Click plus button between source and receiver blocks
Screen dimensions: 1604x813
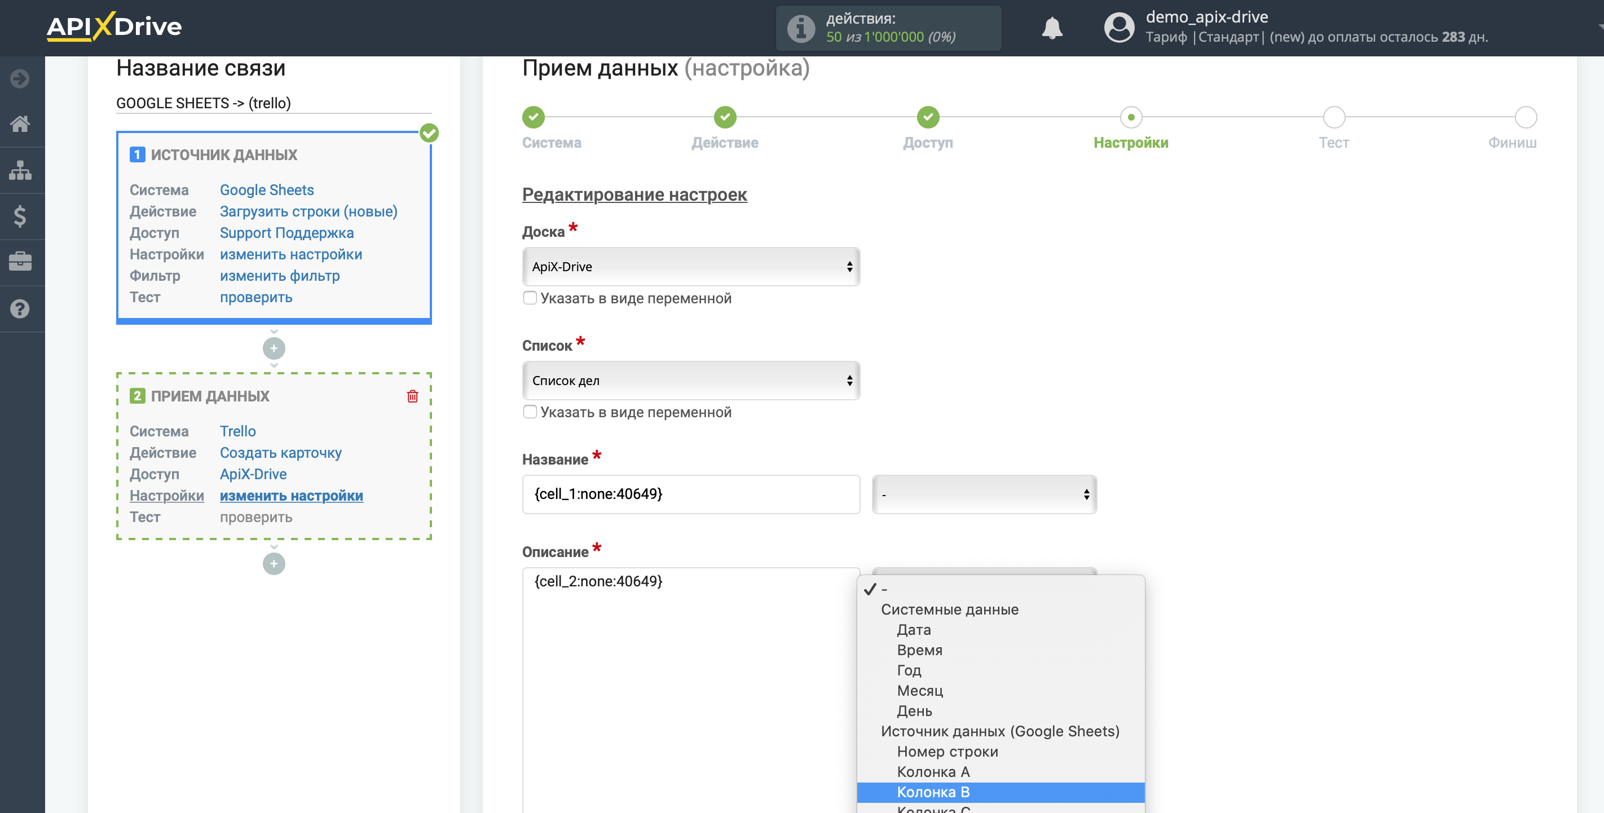274,348
